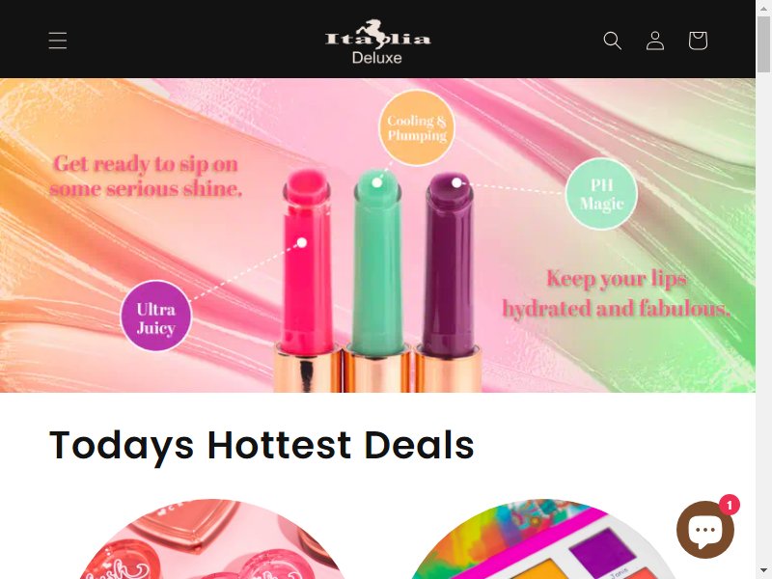This screenshot has height=579, width=772.
Task: Click the red chat notification badge
Action: click(730, 505)
